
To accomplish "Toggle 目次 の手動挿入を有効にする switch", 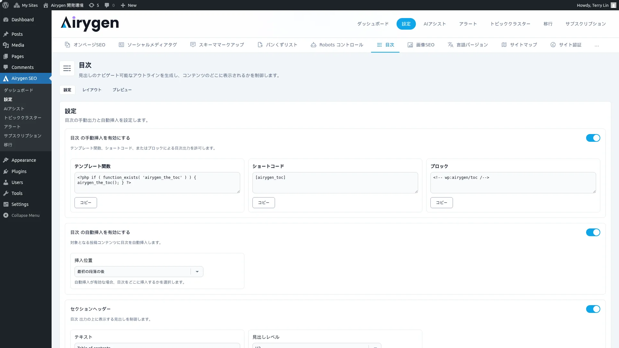I will click(593, 138).
